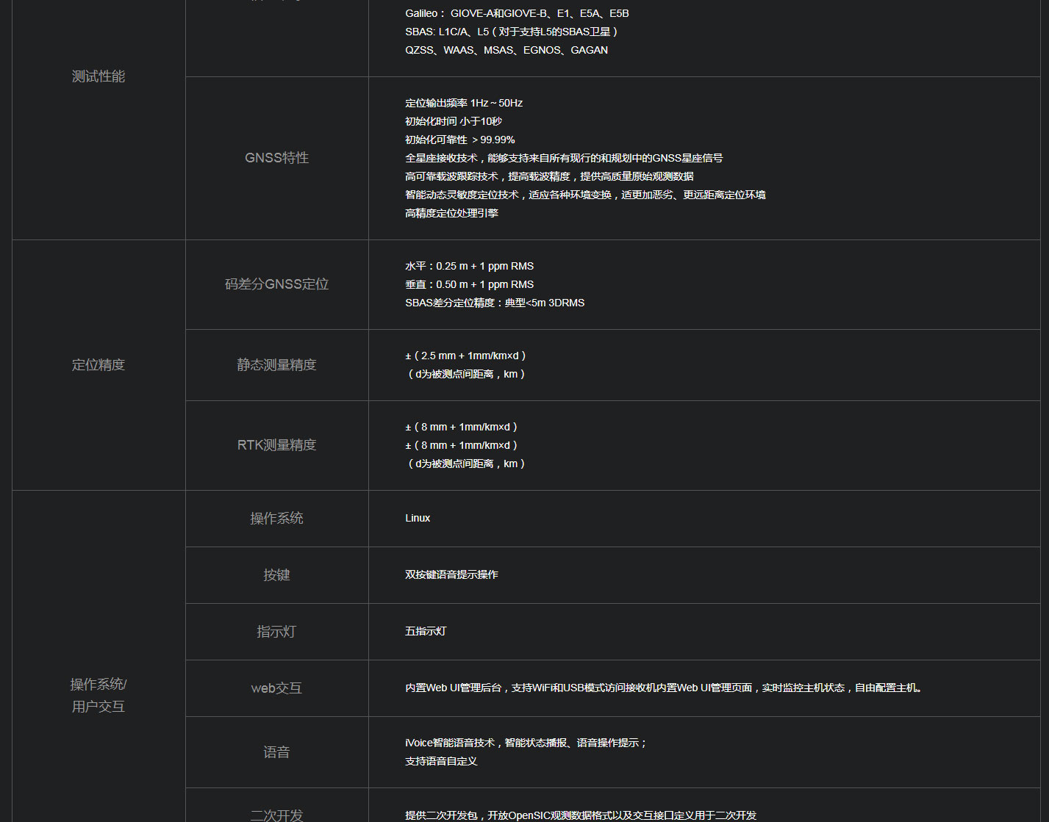Click the 语音 row label

276,752
